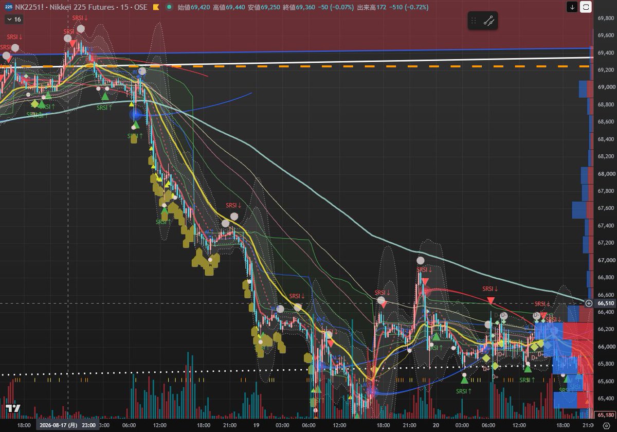The image size is (617, 432).
Task: Click the plus icon beside the 66,510 price label
Action: [x=589, y=303]
